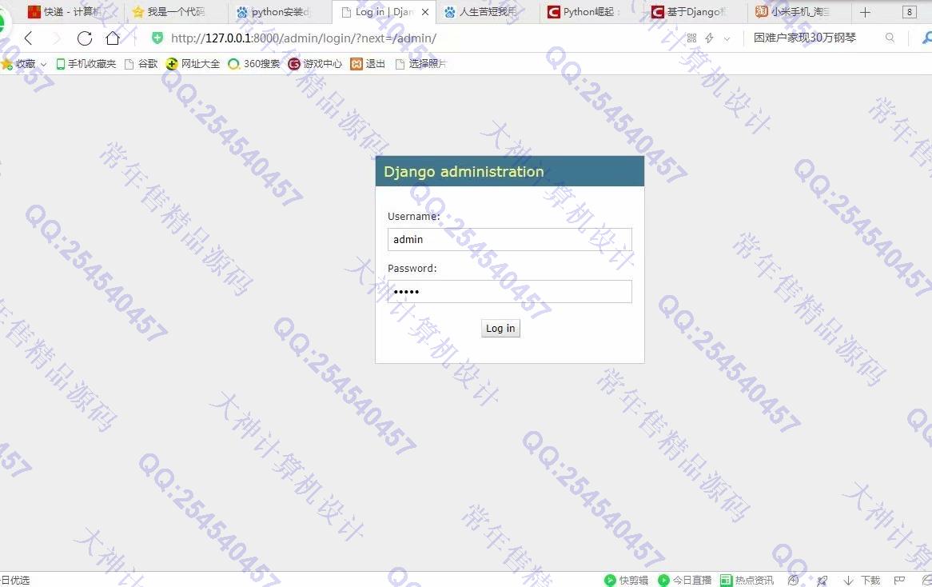Screen dimensions: 932x587
Task: Click the accelerator icon left of the rocket
Action: tap(793, 580)
